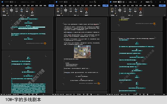
Task: Click the blue Share button in the left window
Action: click(x=51, y=6)
